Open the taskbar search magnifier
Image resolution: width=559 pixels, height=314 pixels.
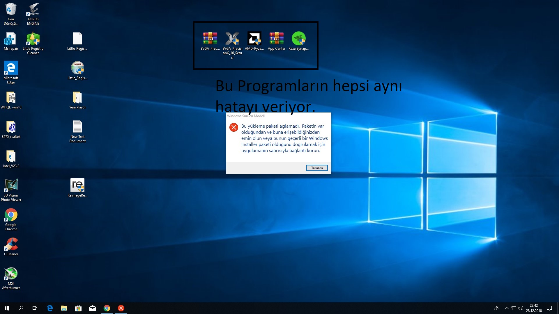[x=21, y=308]
